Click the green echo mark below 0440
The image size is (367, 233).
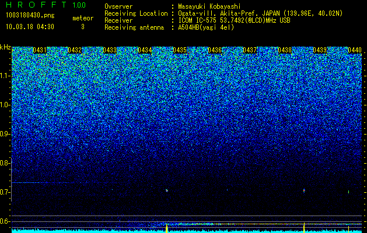point(348,192)
